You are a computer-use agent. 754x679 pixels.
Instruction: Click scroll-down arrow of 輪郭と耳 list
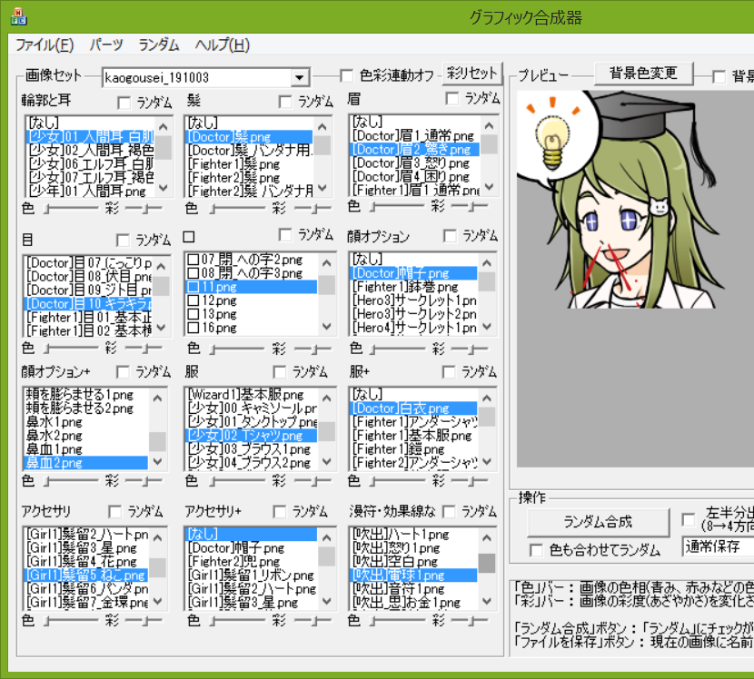(x=163, y=188)
